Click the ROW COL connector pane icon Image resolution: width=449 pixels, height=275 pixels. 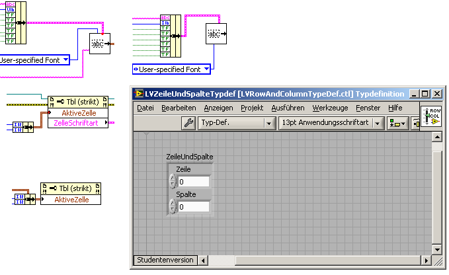click(x=432, y=116)
